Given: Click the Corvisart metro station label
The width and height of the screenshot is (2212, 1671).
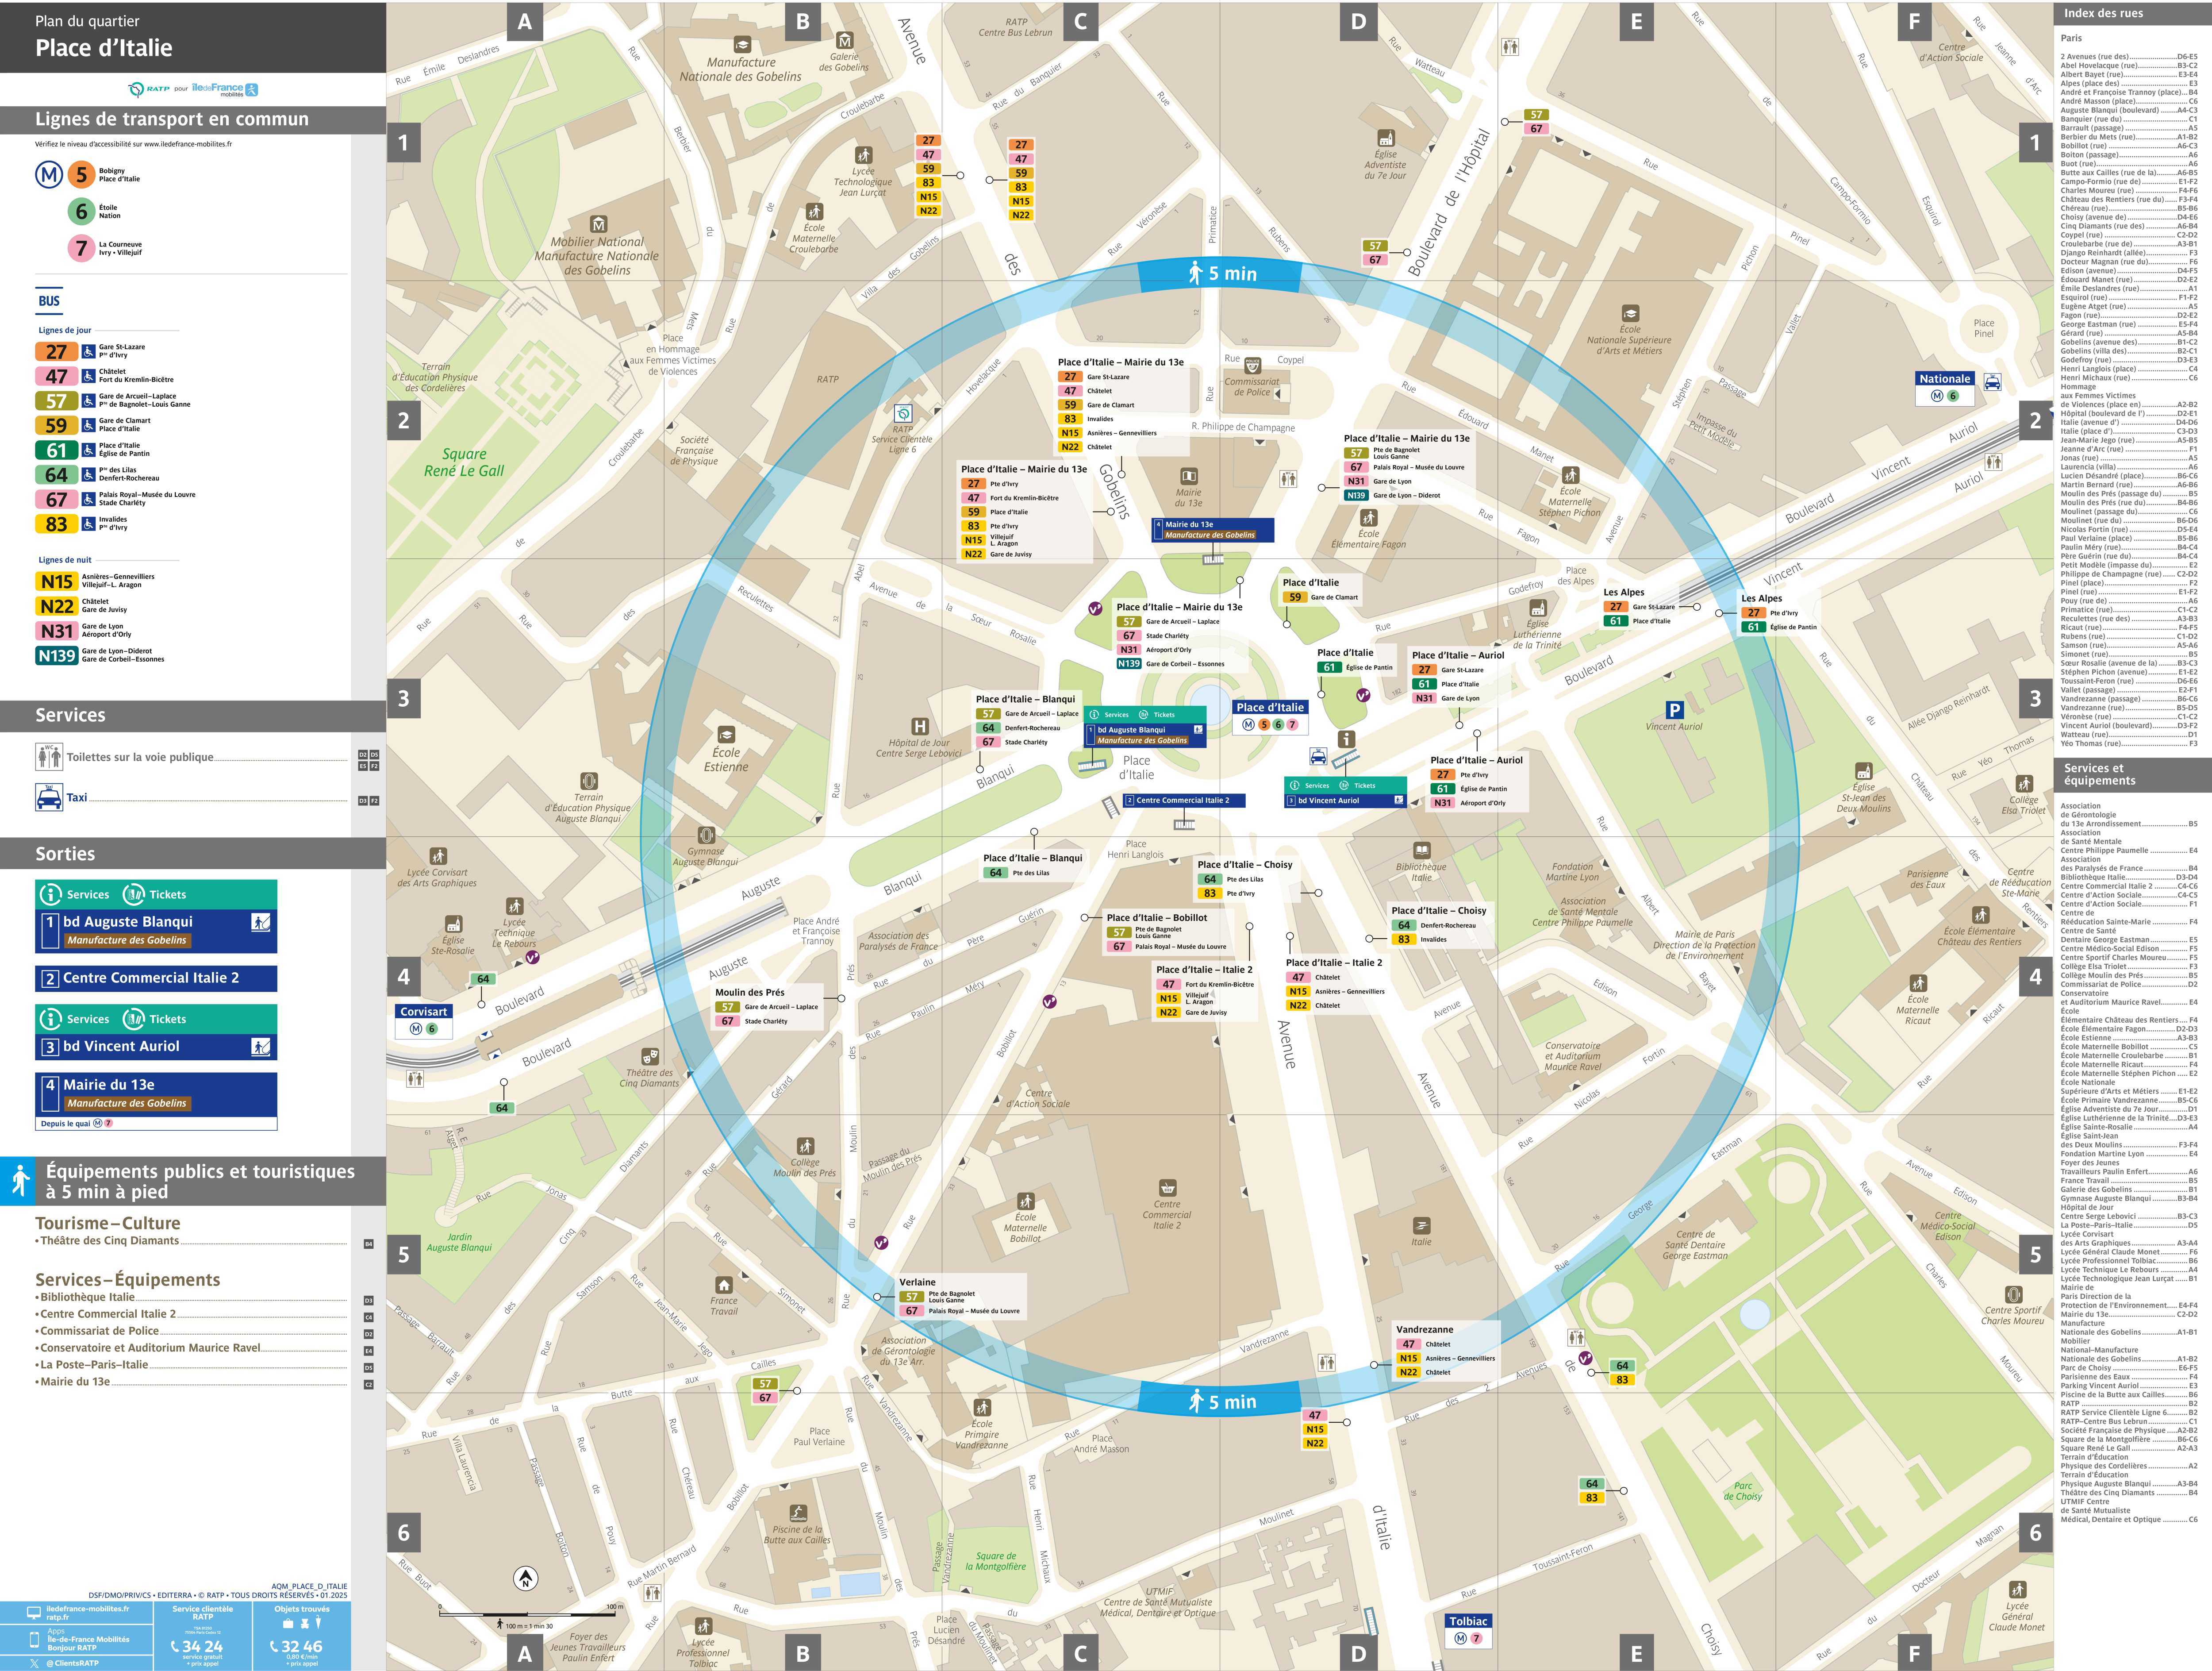Looking at the screenshot, I should click(423, 1011).
